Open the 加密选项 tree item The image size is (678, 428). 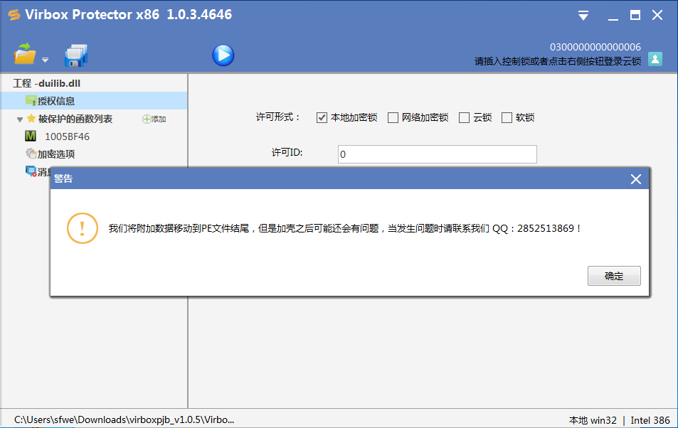coord(55,154)
